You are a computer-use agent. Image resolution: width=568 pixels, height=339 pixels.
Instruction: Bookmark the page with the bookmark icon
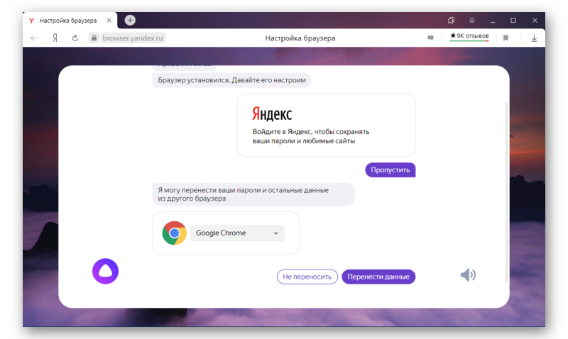[x=506, y=38]
